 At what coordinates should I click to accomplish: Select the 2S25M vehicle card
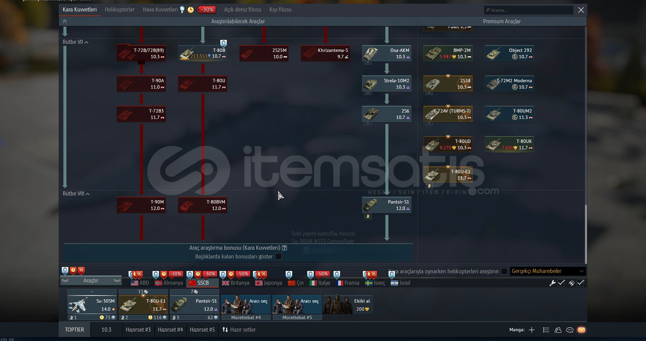[264, 53]
